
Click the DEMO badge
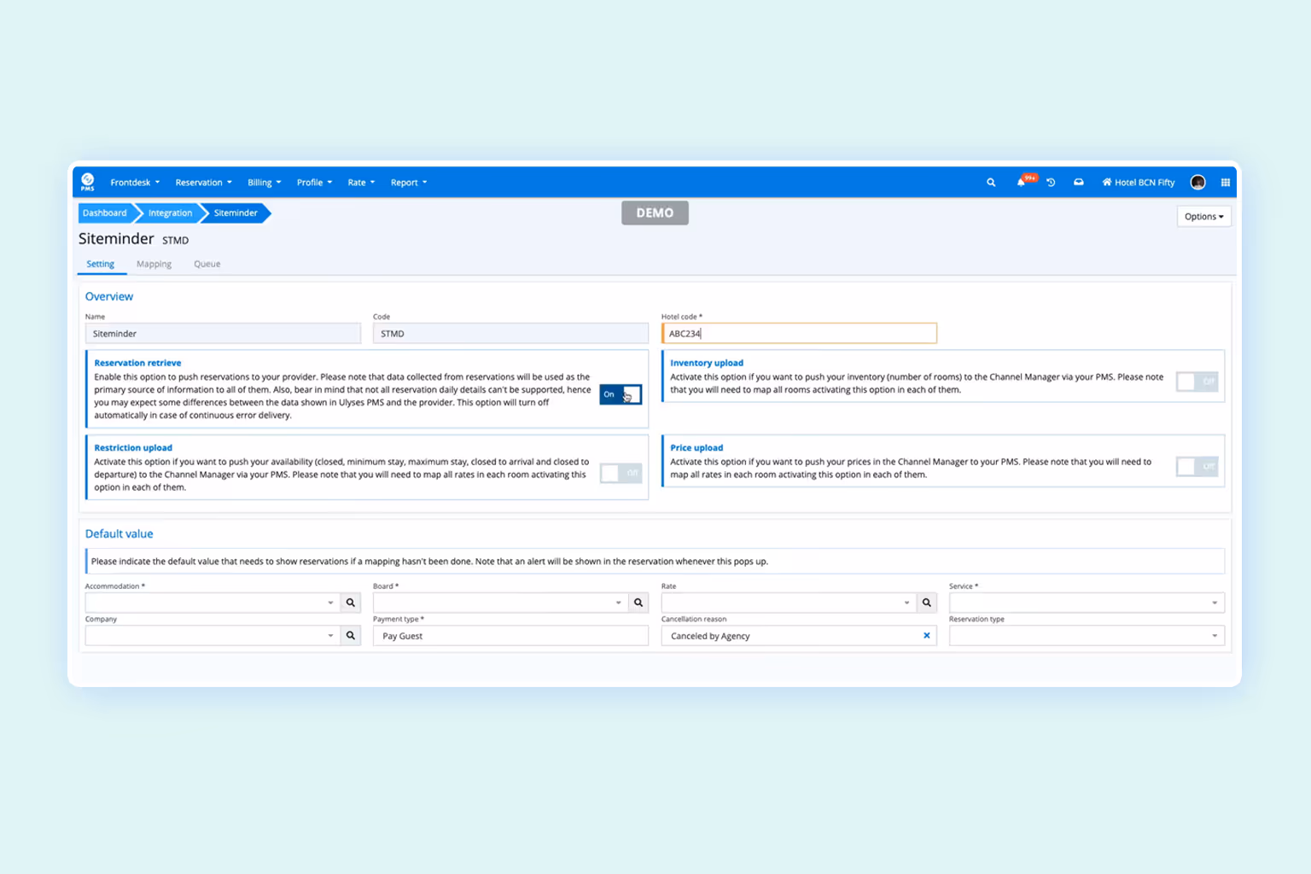pyautogui.click(x=655, y=213)
